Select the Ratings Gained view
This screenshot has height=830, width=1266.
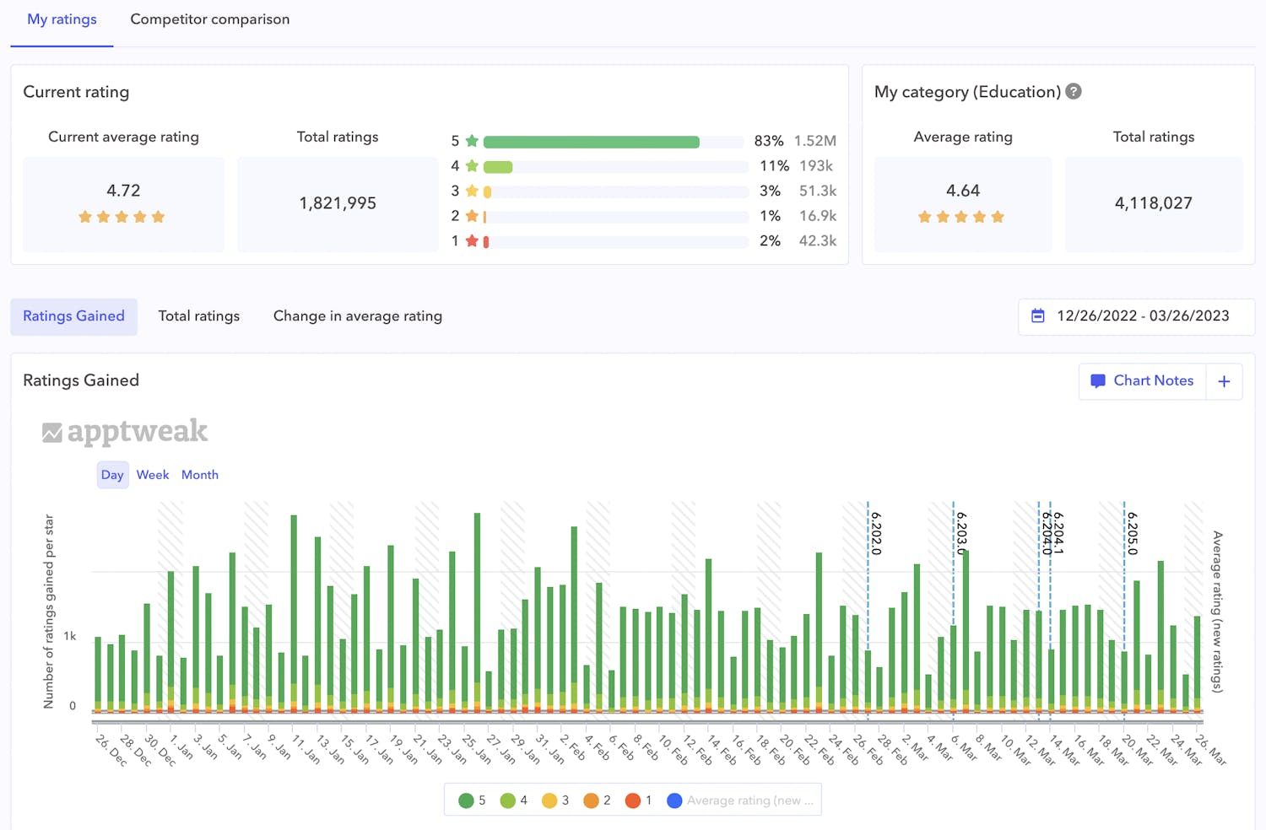[x=73, y=315]
